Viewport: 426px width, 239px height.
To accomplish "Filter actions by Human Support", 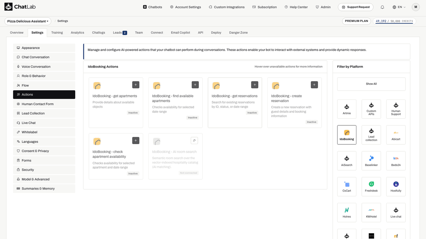I will 396,109.
